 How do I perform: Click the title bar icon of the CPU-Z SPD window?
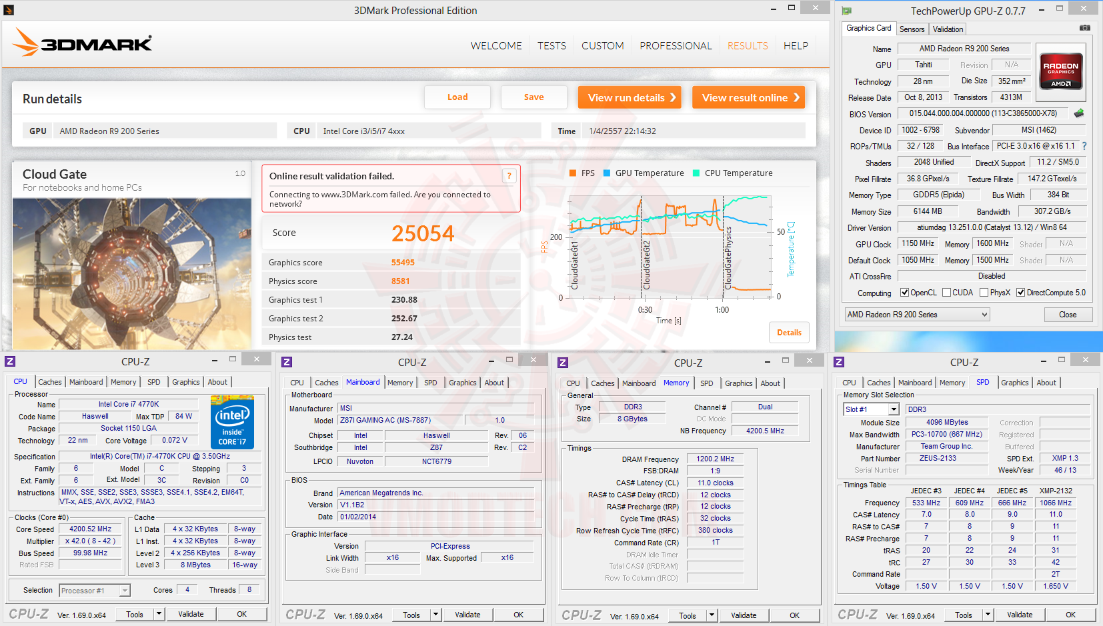(839, 362)
